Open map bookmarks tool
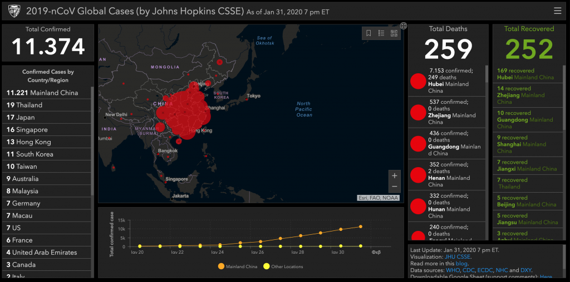The height and width of the screenshot is (282, 570). point(368,33)
